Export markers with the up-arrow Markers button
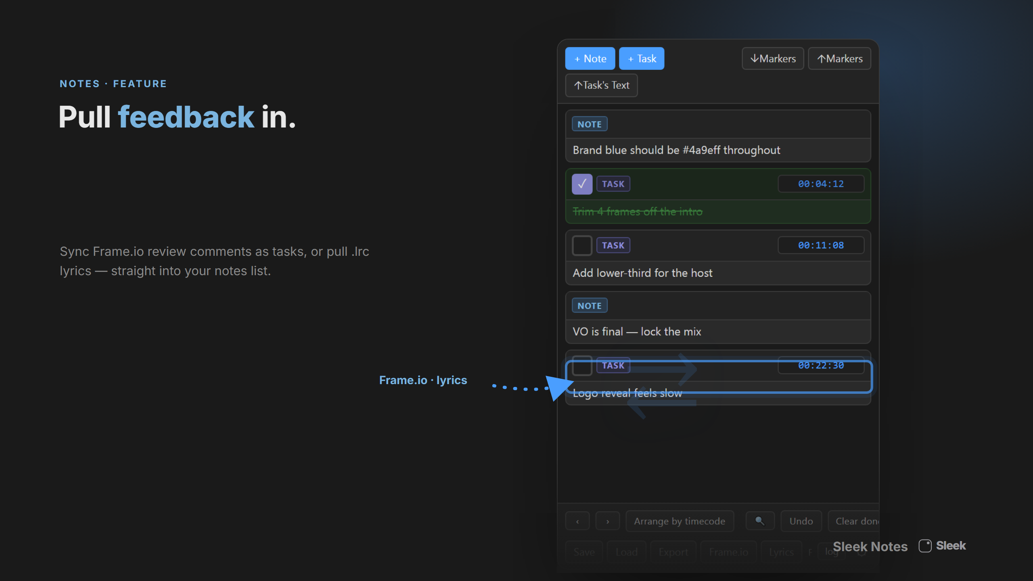This screenshot has height=581, width=1033. (x=839, y=59)
